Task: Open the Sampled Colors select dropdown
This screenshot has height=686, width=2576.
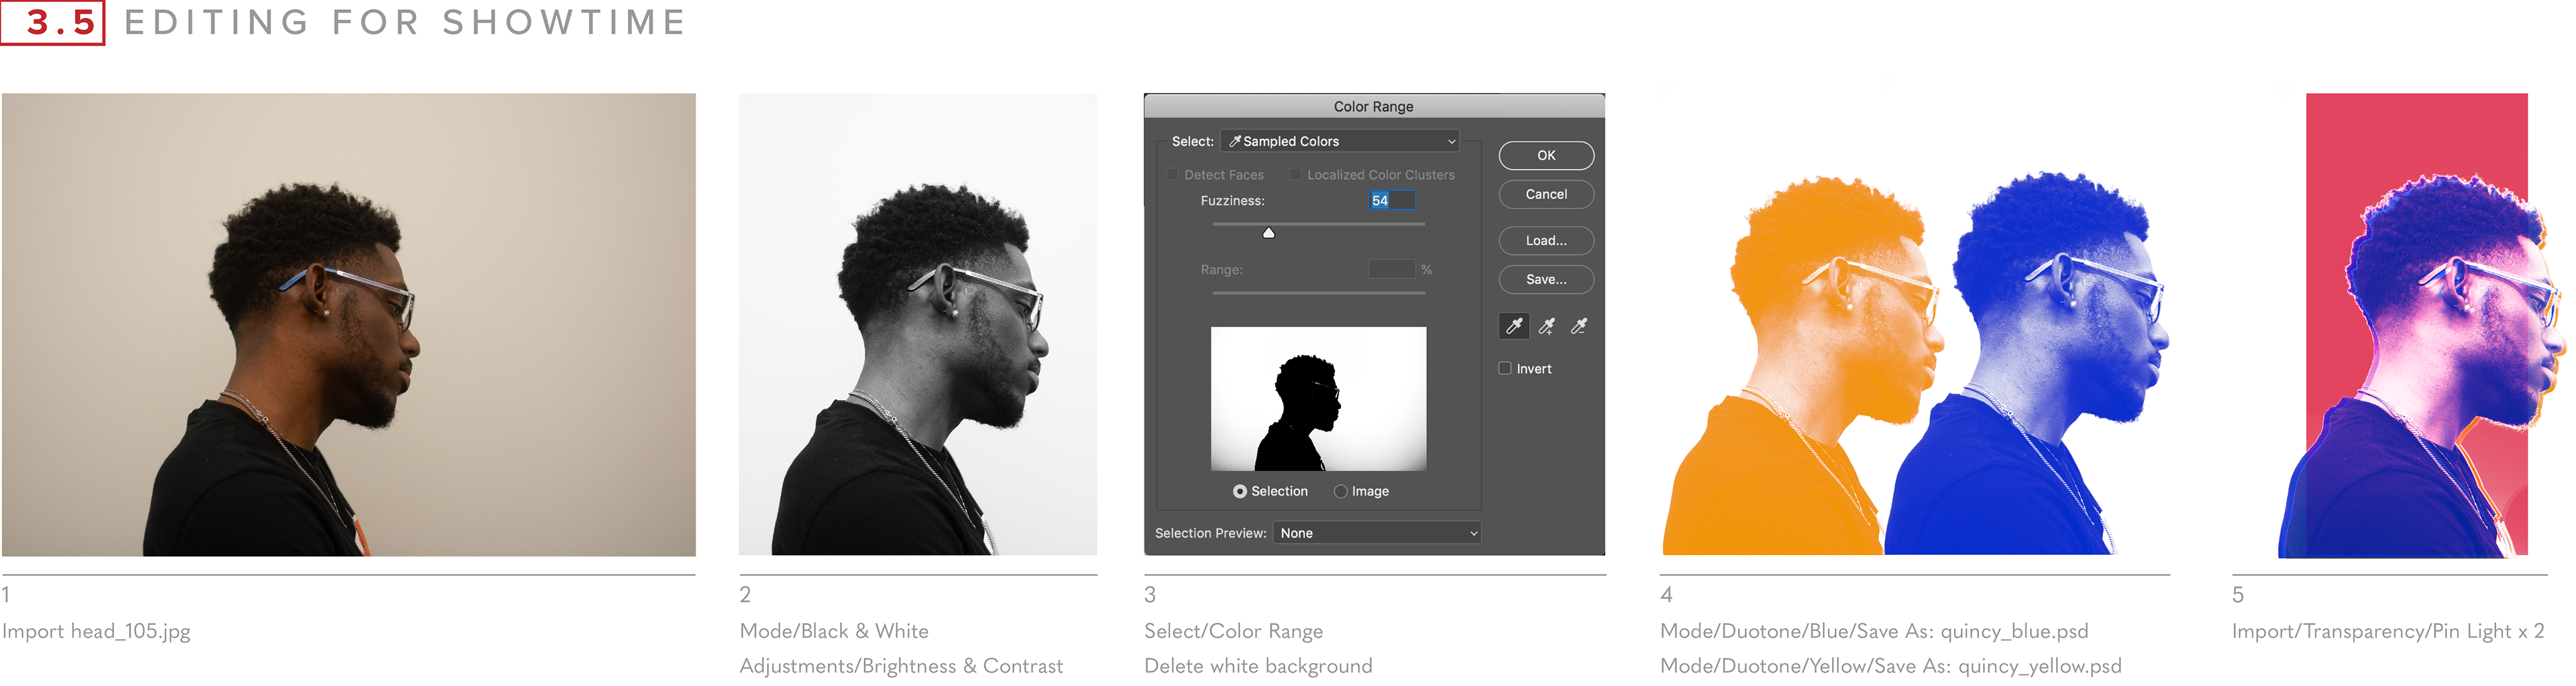Action: point(1340,141)
